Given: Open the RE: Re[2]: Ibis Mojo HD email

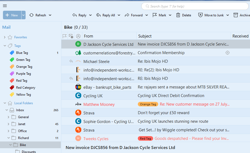Looking at the screenshot, I should coord(156,70).
